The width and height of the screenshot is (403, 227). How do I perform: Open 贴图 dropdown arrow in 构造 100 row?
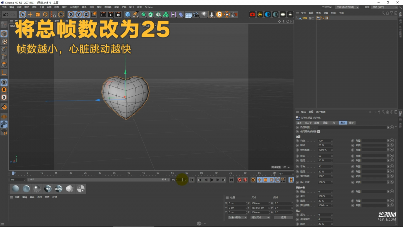click(388, 141)
